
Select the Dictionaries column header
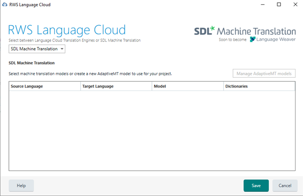[x=259, y=86]
